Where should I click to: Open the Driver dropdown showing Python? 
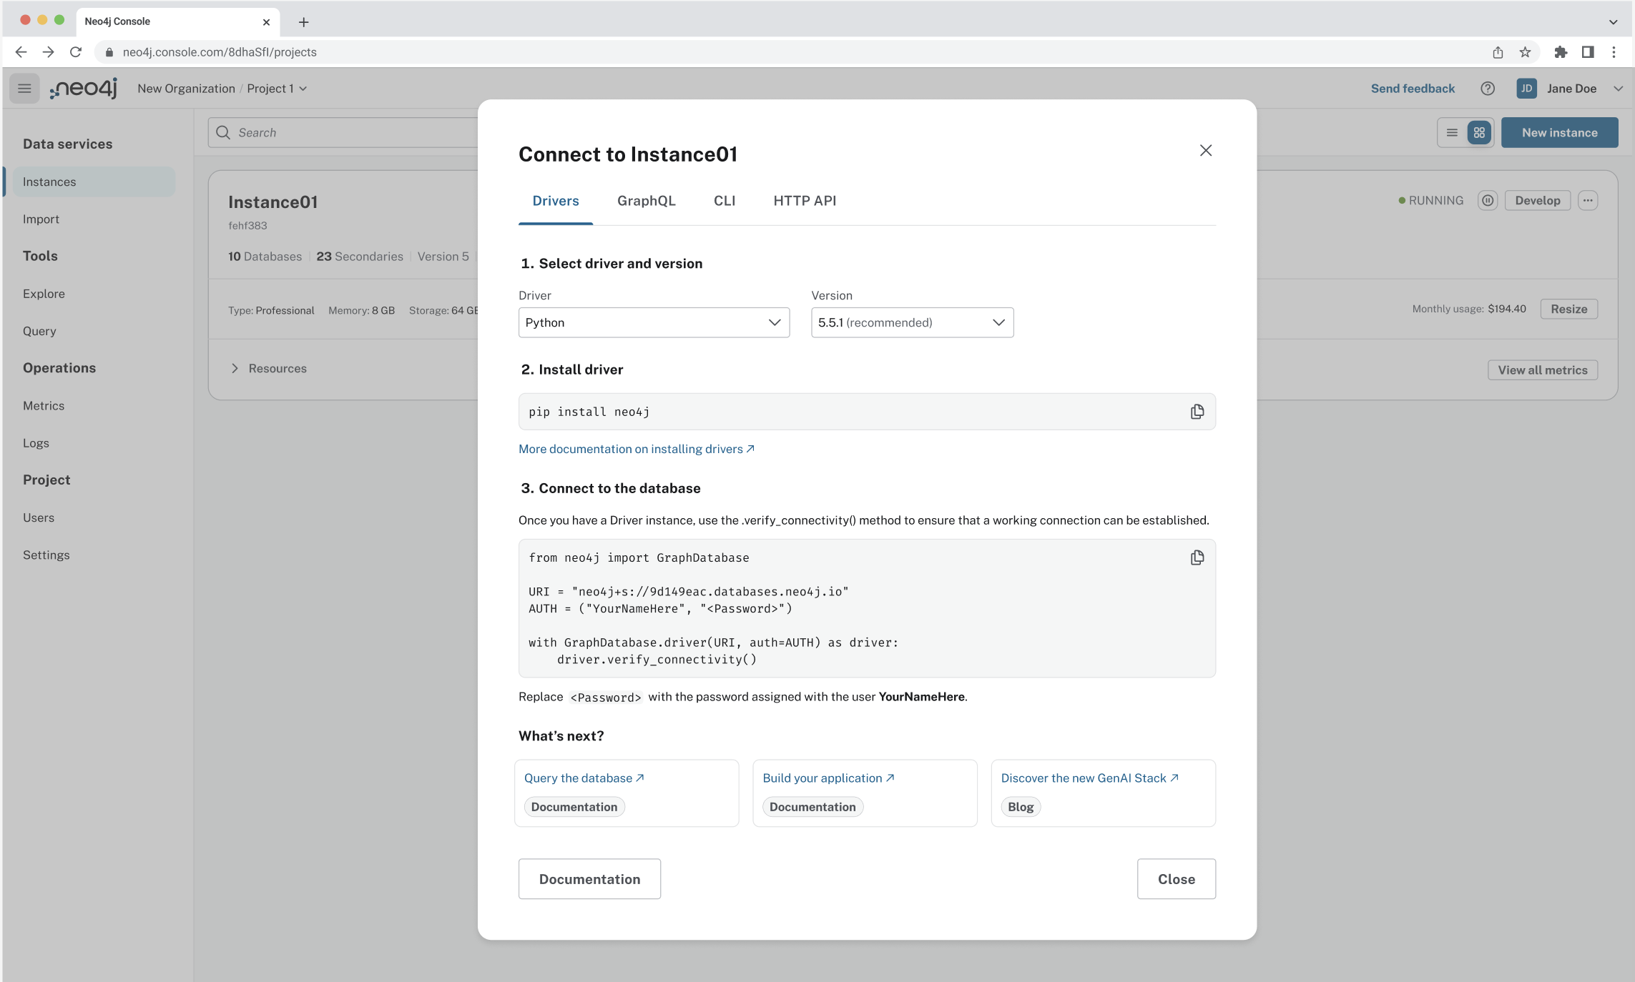point(654,322)
